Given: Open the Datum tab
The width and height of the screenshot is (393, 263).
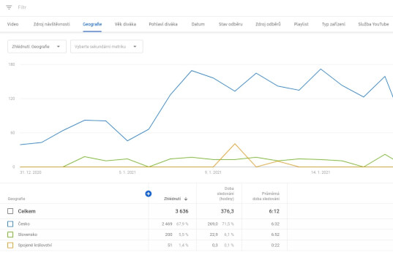Looking at the screenshot, I should click(198, 24).
